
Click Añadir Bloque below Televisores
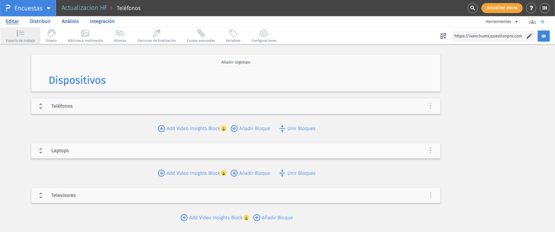tap(273, 218)
